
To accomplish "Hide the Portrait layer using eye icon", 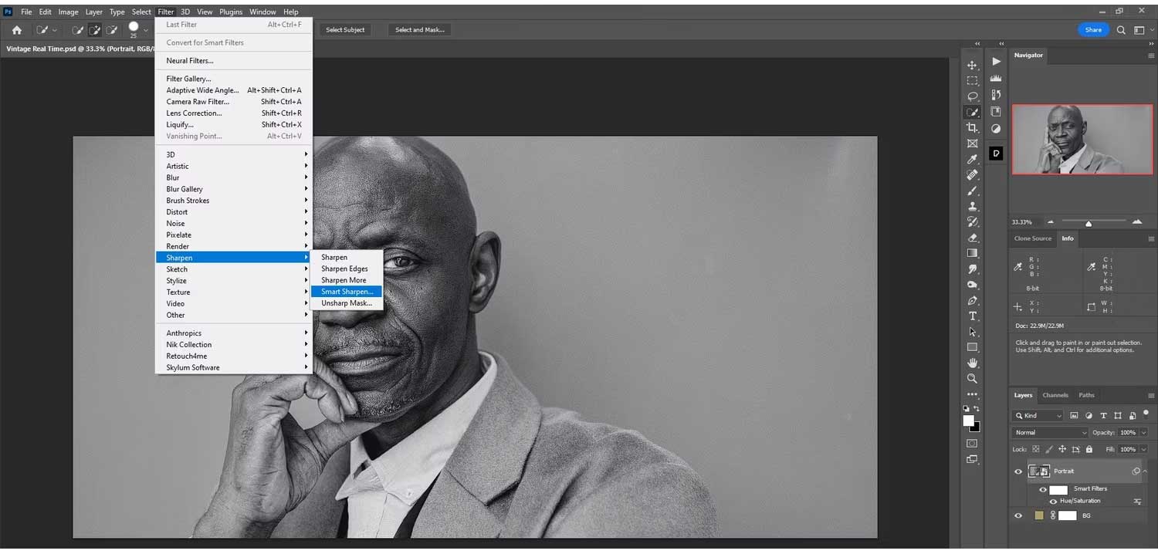I will point(1018,471).
